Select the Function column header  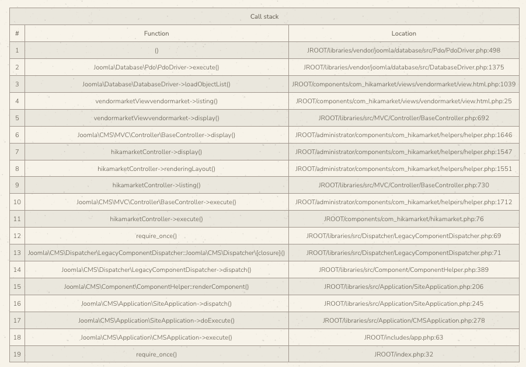[x=156, y=33]
